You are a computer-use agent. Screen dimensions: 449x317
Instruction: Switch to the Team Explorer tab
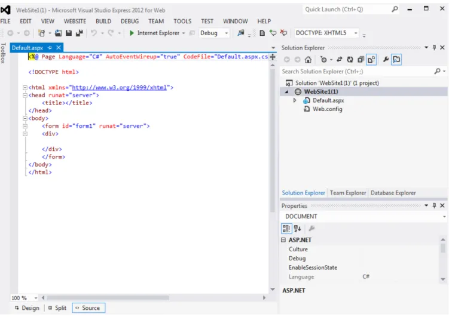tap(348, 193)
